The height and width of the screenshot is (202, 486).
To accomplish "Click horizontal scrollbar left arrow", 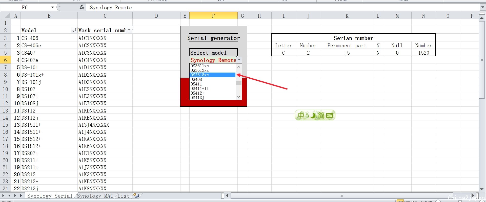I will point(228,195).
